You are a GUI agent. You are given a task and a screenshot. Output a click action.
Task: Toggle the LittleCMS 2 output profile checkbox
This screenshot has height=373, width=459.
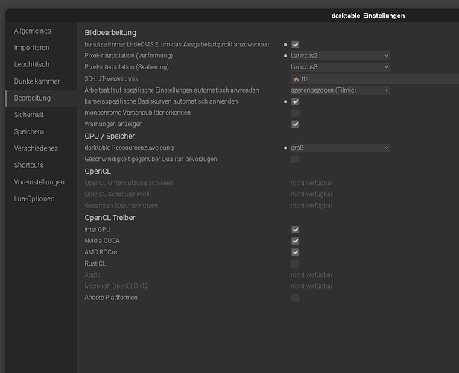pos(295,45)
